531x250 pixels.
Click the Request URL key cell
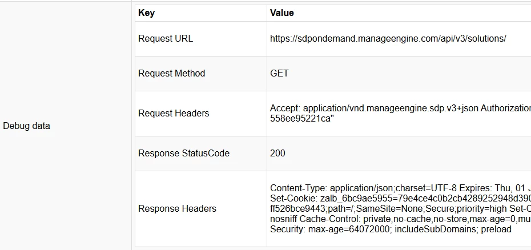(x=201, y=39)
